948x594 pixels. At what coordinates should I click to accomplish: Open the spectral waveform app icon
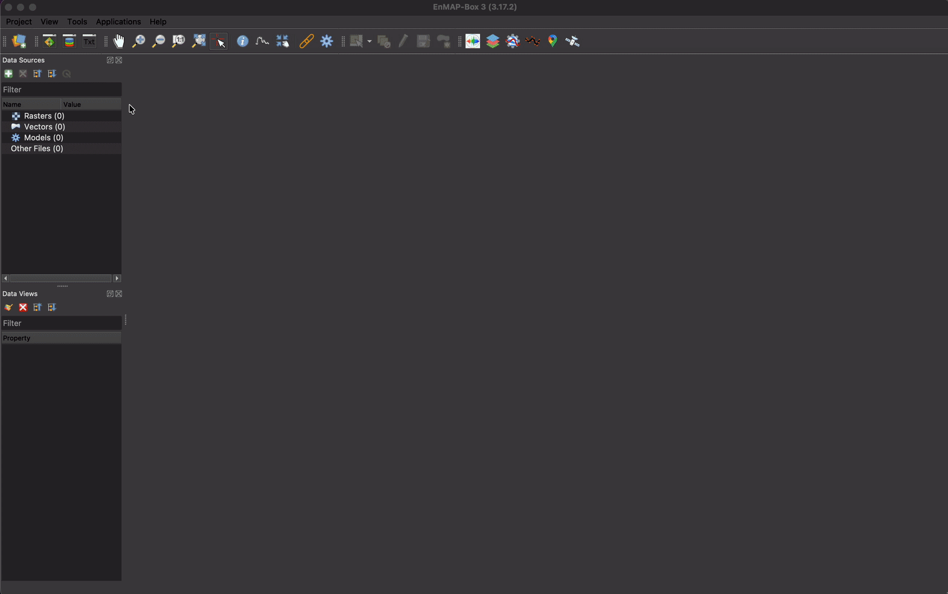coord(473,41)
